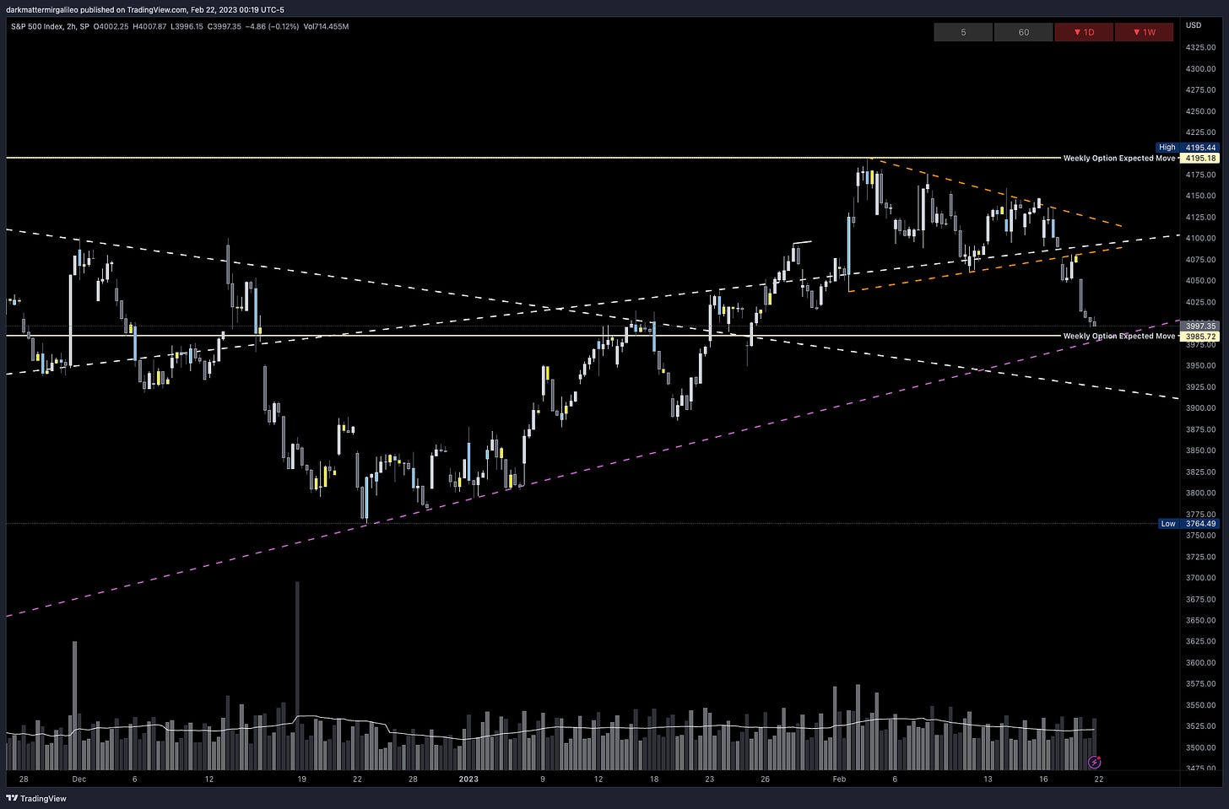Click the H4007.87 high value
Screen dimensions: 1229x809
(150, 26)
